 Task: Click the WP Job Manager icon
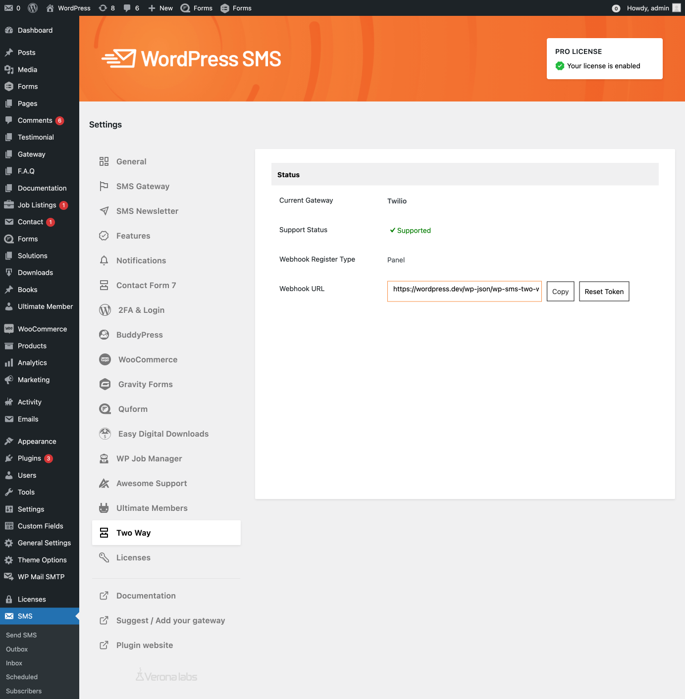pos(104,458)
